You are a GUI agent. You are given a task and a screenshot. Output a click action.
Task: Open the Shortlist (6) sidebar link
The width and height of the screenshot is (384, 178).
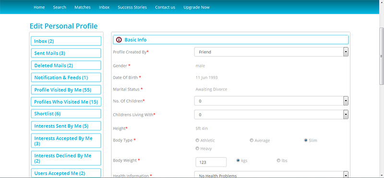click(x=66, y=113)
